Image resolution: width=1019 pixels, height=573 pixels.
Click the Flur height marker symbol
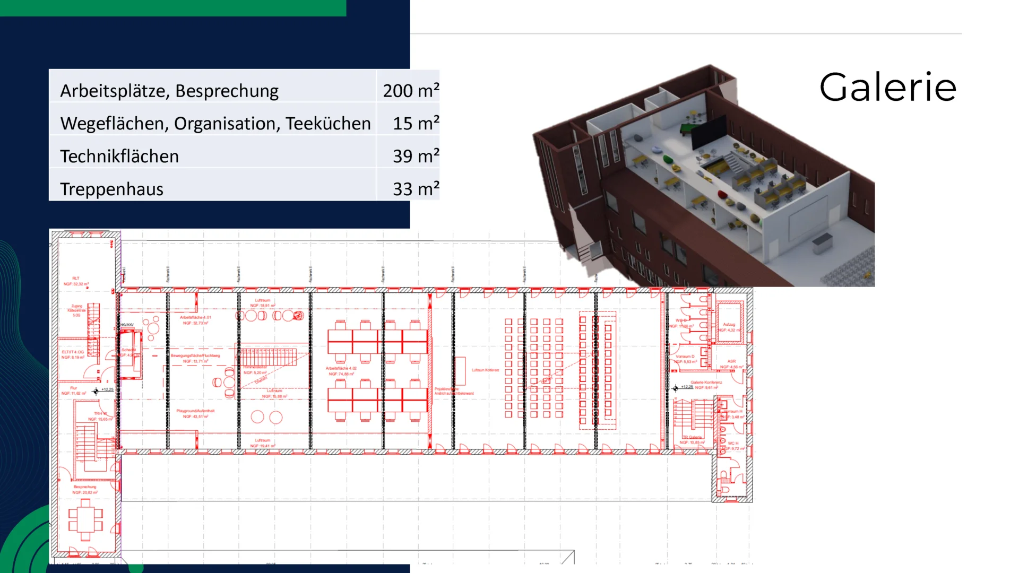click(96, 392)
